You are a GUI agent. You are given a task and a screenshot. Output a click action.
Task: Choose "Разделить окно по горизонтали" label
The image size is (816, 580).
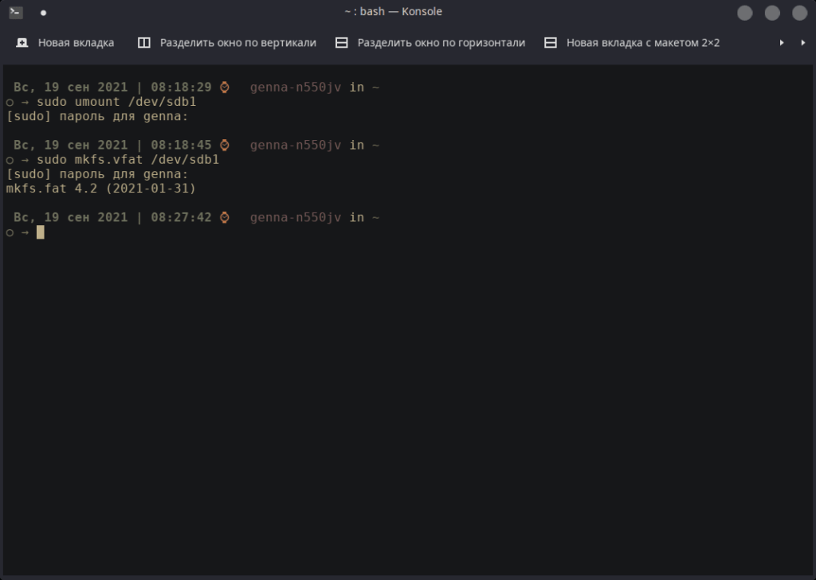click(x=441, y=43)
